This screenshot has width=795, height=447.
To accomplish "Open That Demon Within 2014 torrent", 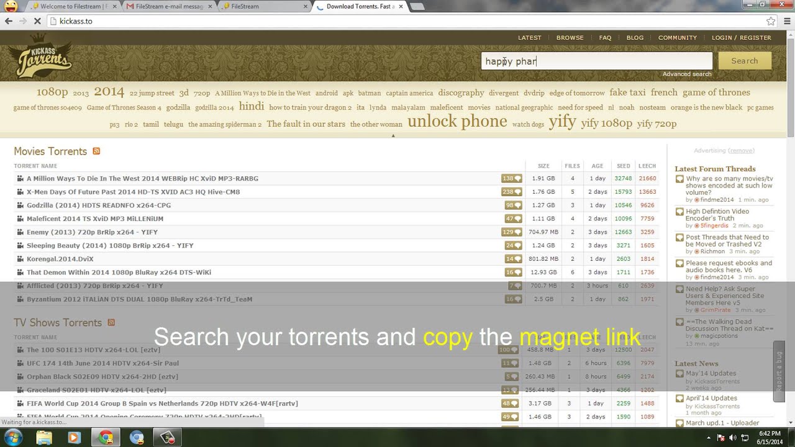I will point(119,273).
